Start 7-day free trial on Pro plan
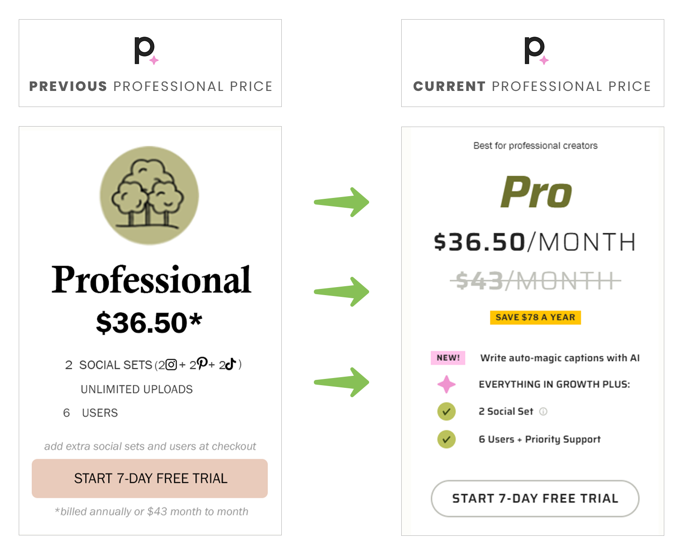This screenshot has height=555, width=683. (534, 498)
